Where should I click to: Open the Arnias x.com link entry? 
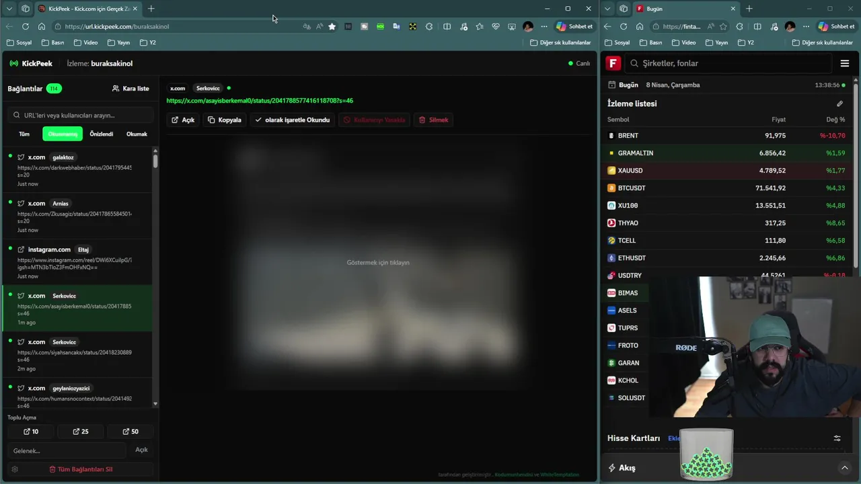pyautogui.click(x=77, y=216)
